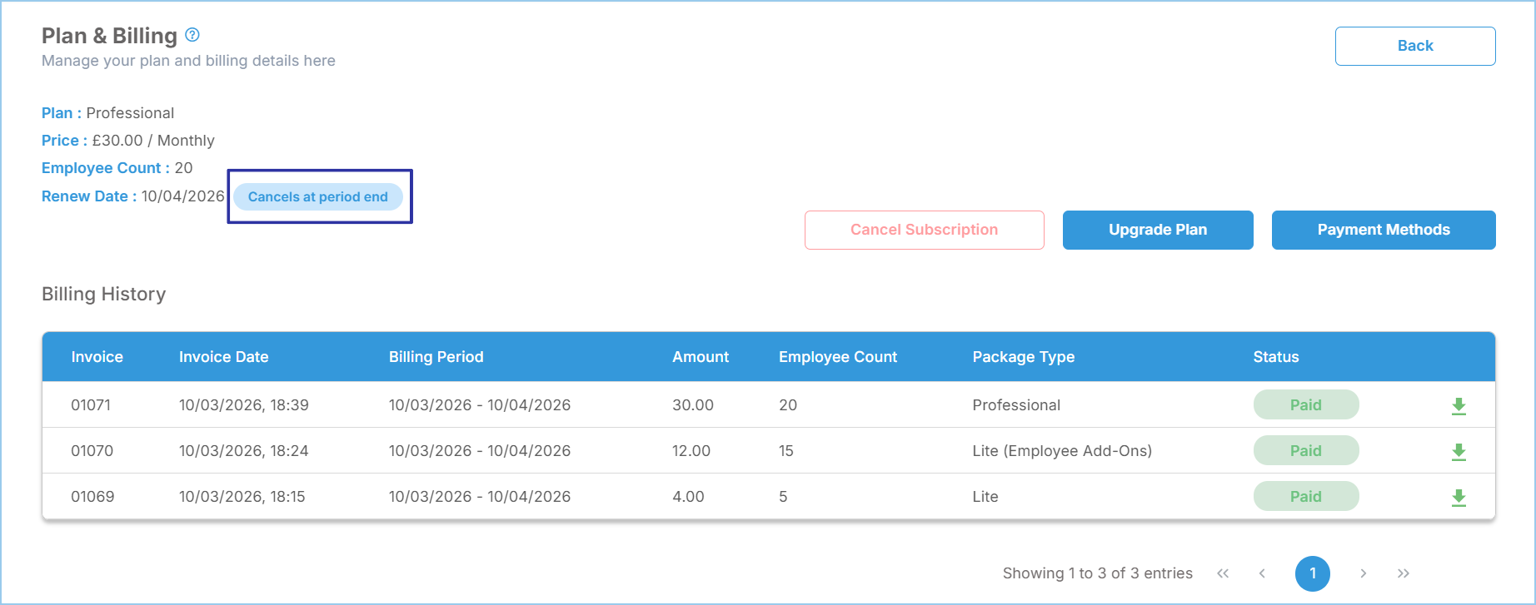Go to the next page arrow
Viewport: 1536px width, 605px height.
1363,573
